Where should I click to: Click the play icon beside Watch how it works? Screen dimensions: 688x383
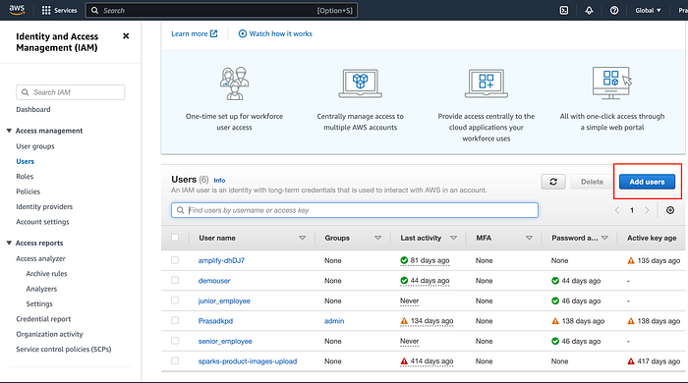tap(242, 33)
